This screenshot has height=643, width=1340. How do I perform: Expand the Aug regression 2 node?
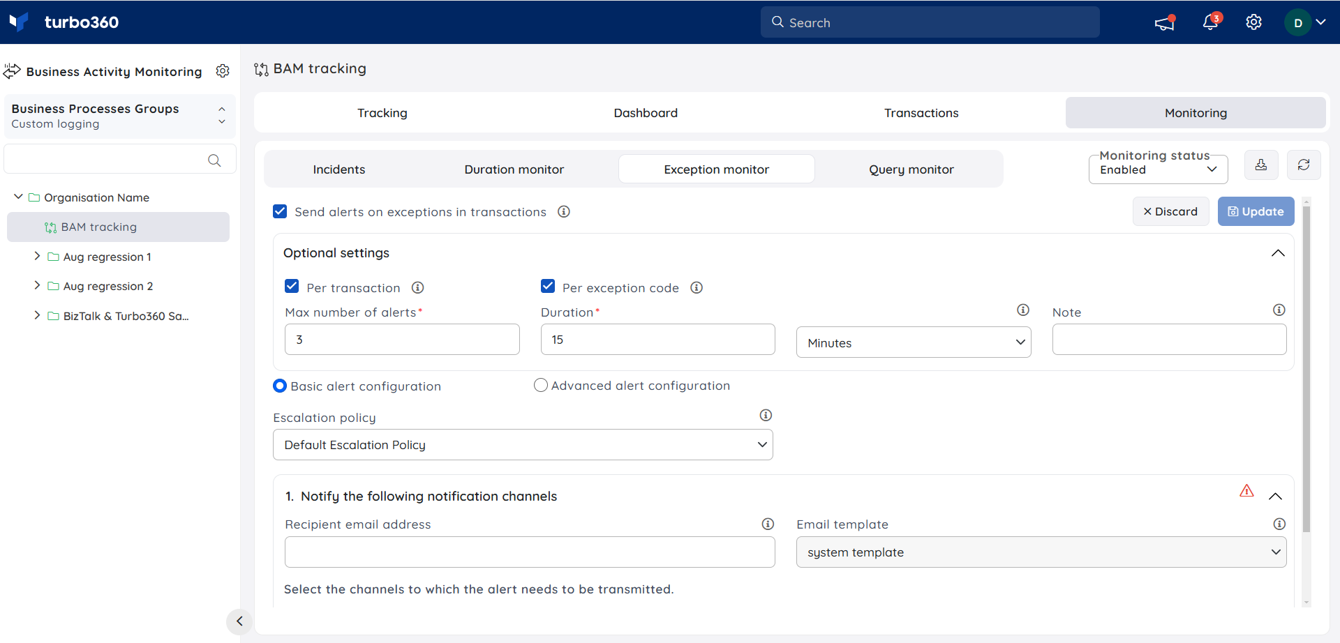(37, 286)
